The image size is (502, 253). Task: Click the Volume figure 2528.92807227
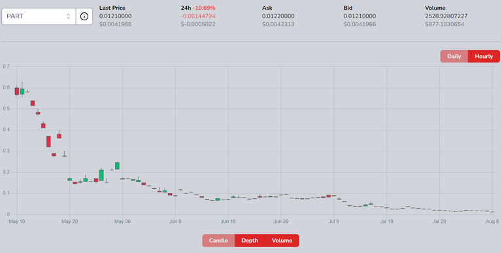(x=446, y=16)
